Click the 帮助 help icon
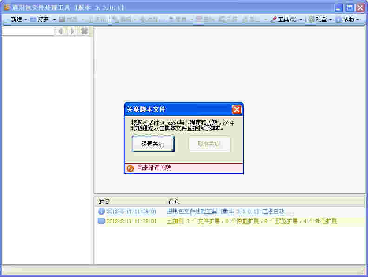368x277 pixels. 338,19
